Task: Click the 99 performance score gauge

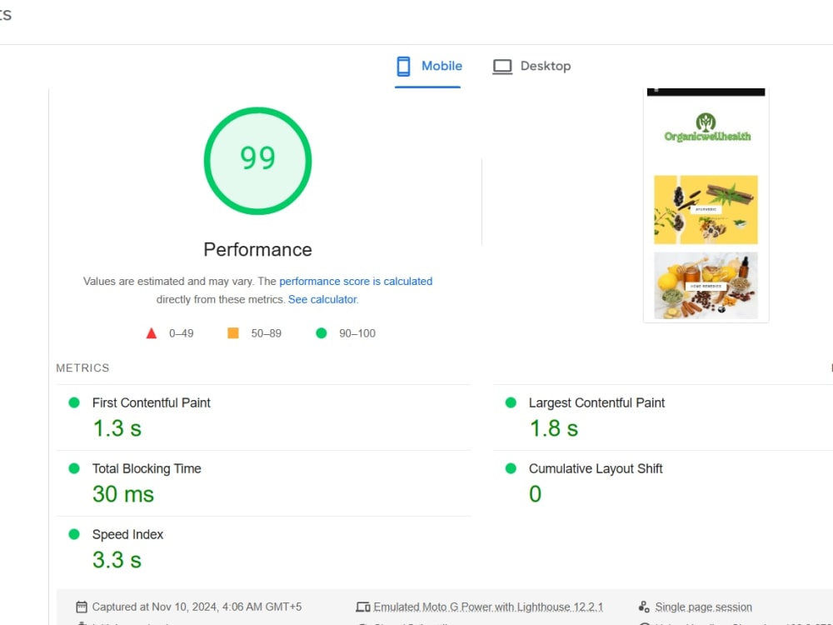Action: [257, 161]
